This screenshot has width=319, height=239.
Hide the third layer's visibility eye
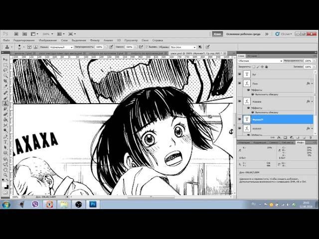(240, 101)
